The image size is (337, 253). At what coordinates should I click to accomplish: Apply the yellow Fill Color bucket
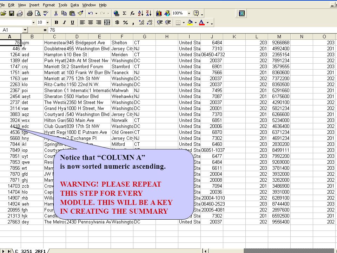tap(190, 22)
